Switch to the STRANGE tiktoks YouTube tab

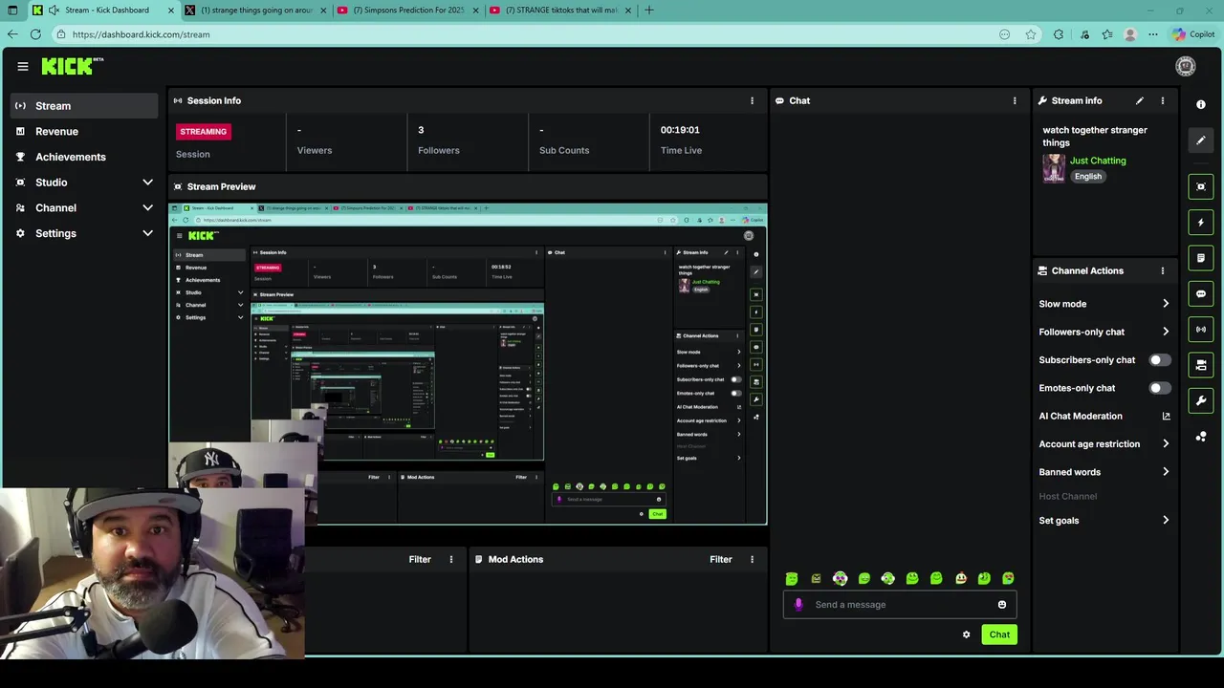click(558, 11)
